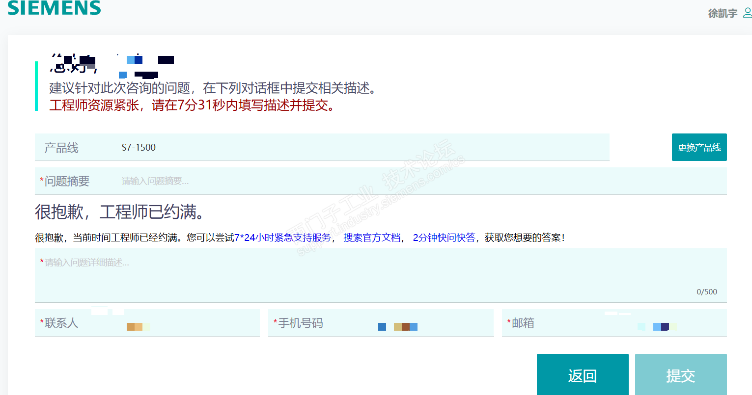Open the 7*24小时紧急支持服务 link
This screenshot has width=752, height=395.
[282, 237]
